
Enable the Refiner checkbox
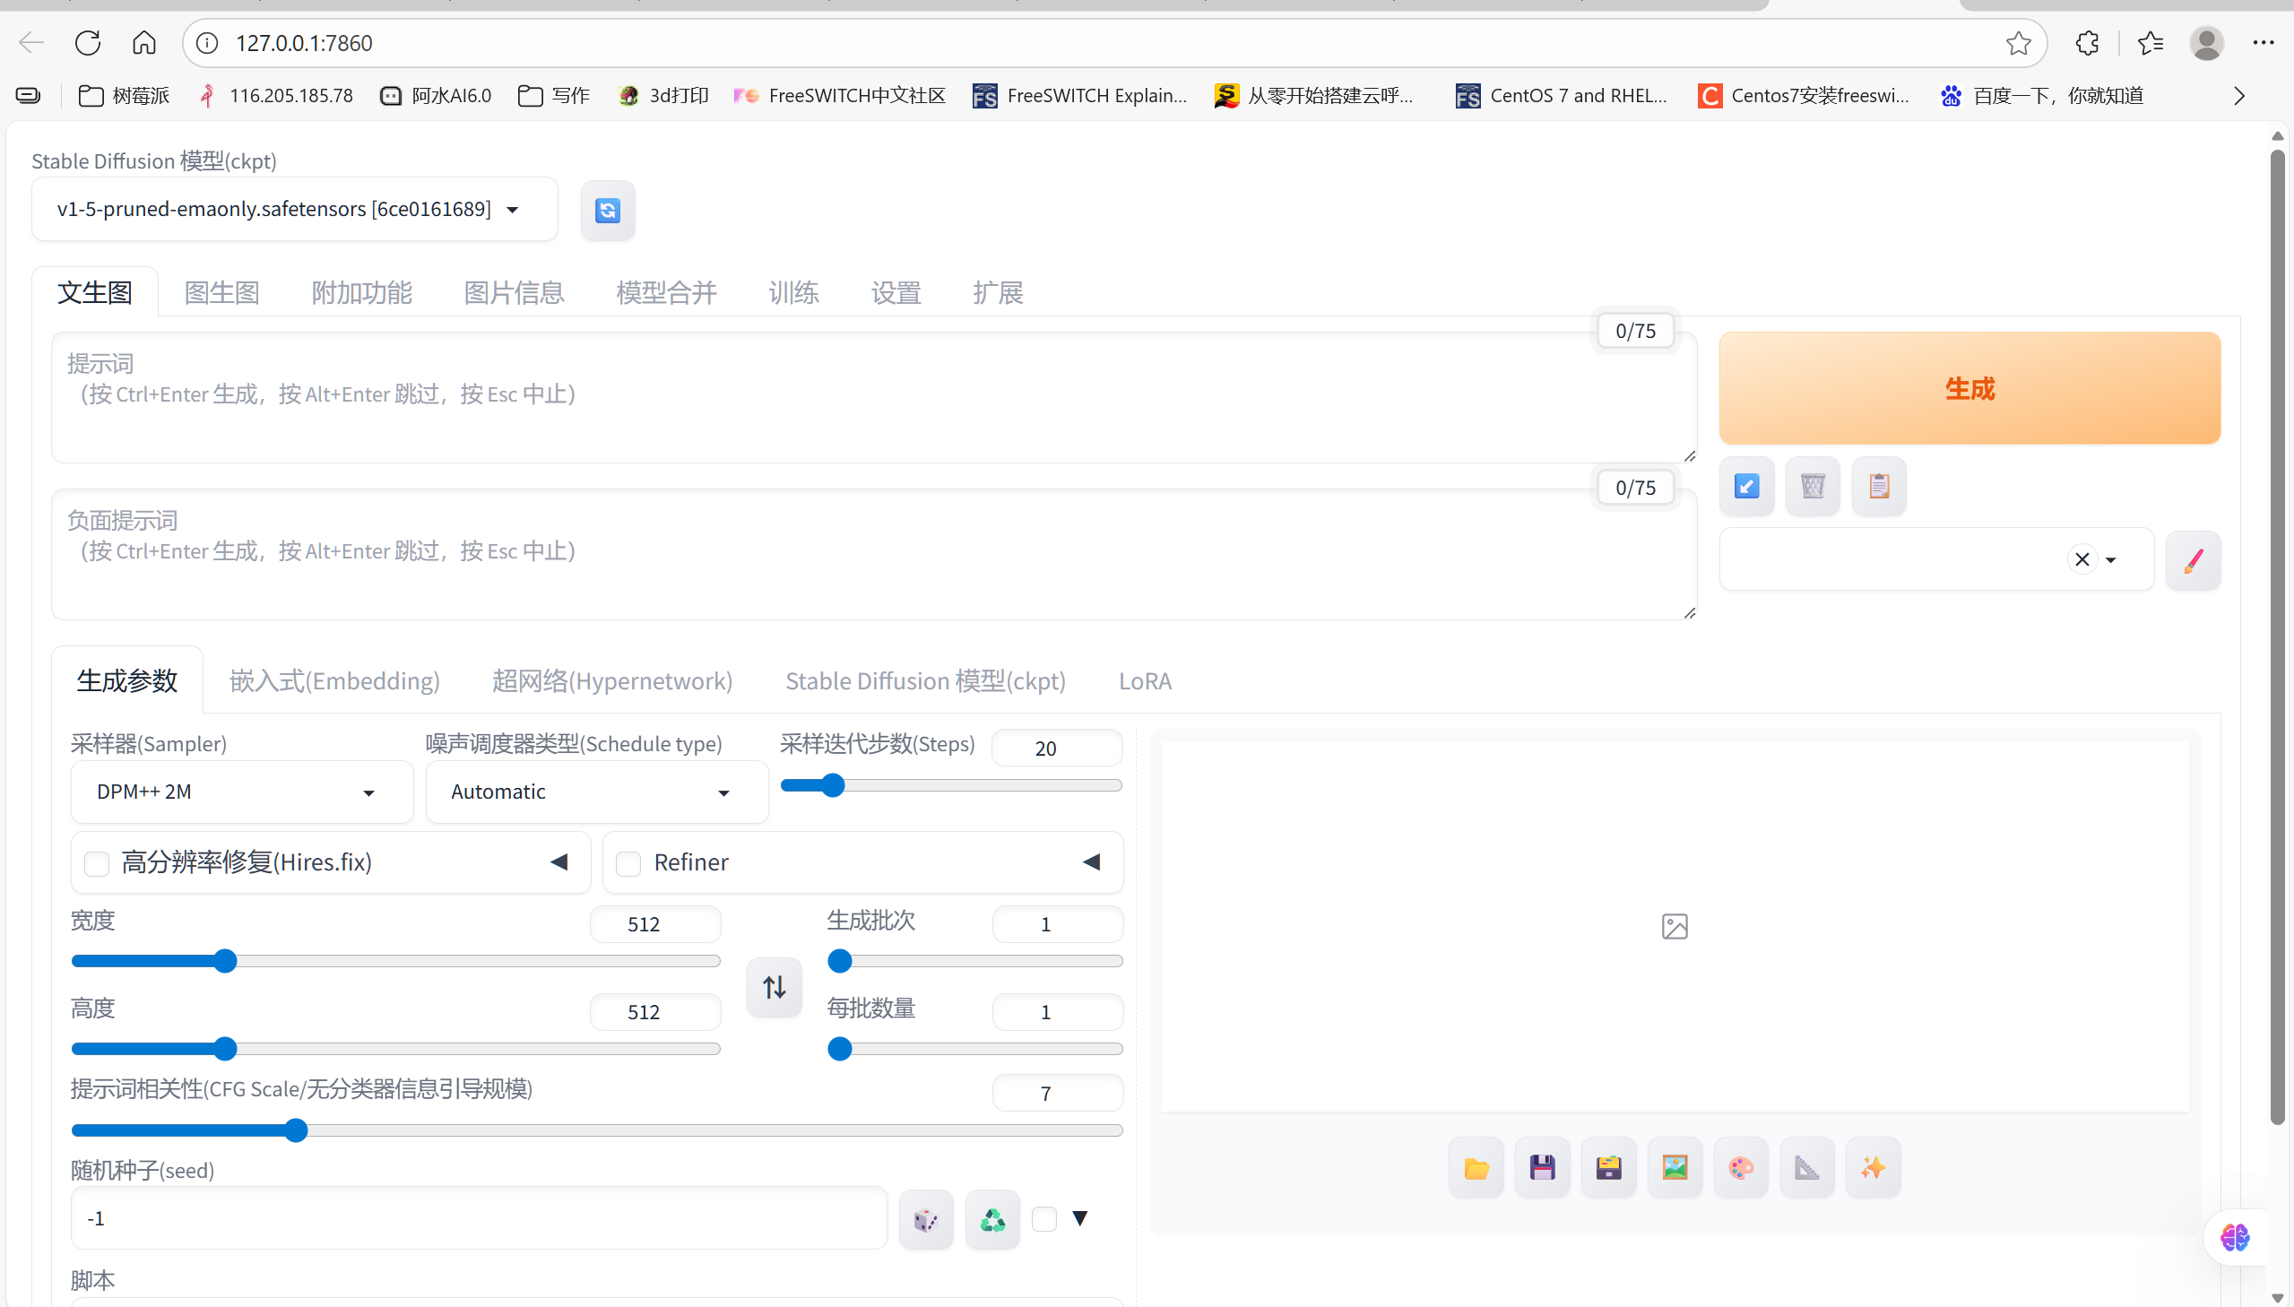click(628, 862)
